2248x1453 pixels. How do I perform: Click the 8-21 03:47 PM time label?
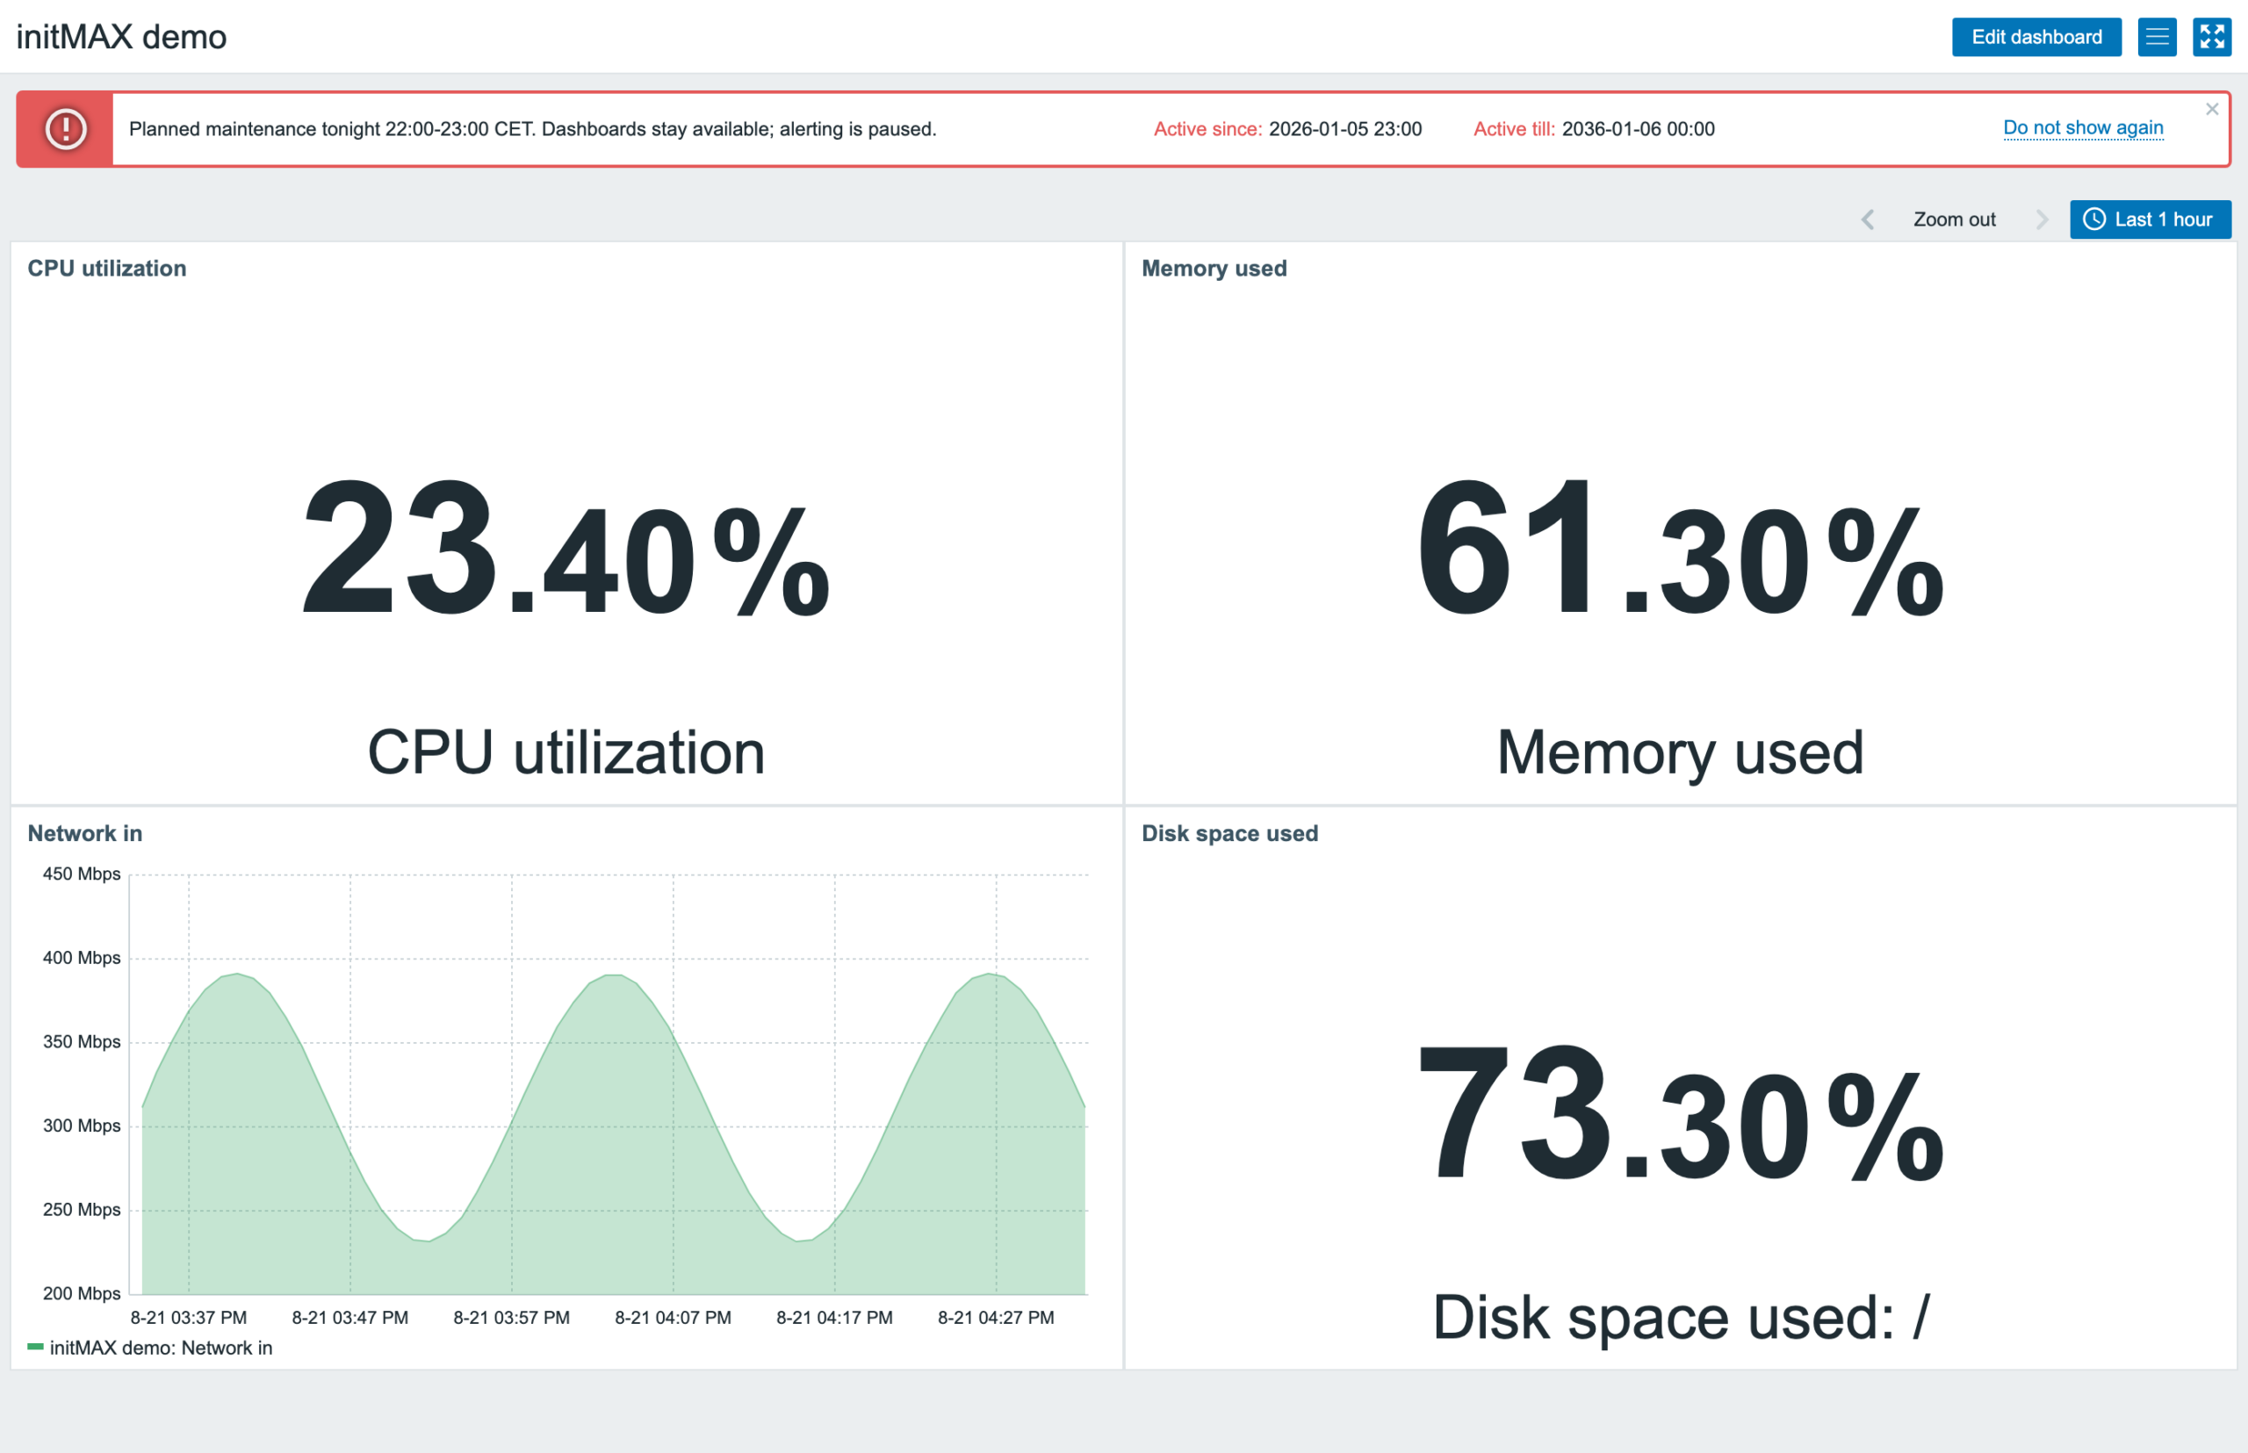pos(350,1317)
